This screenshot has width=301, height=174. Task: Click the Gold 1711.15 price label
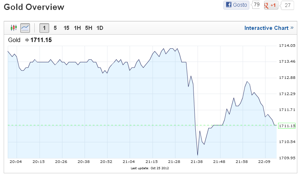30,40
